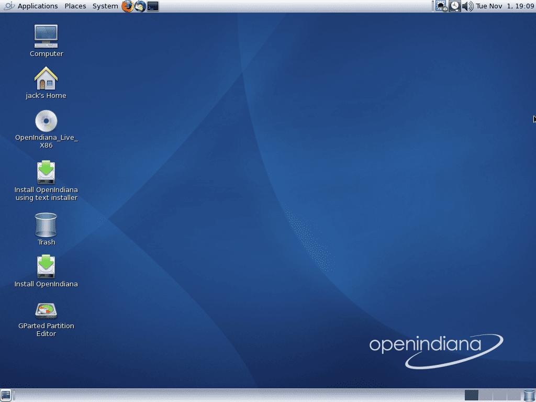Select the GParted Partition Editor icon
The height and width of the screenshot is (402, 536).
pyautogui.click(x=46, y=311)
